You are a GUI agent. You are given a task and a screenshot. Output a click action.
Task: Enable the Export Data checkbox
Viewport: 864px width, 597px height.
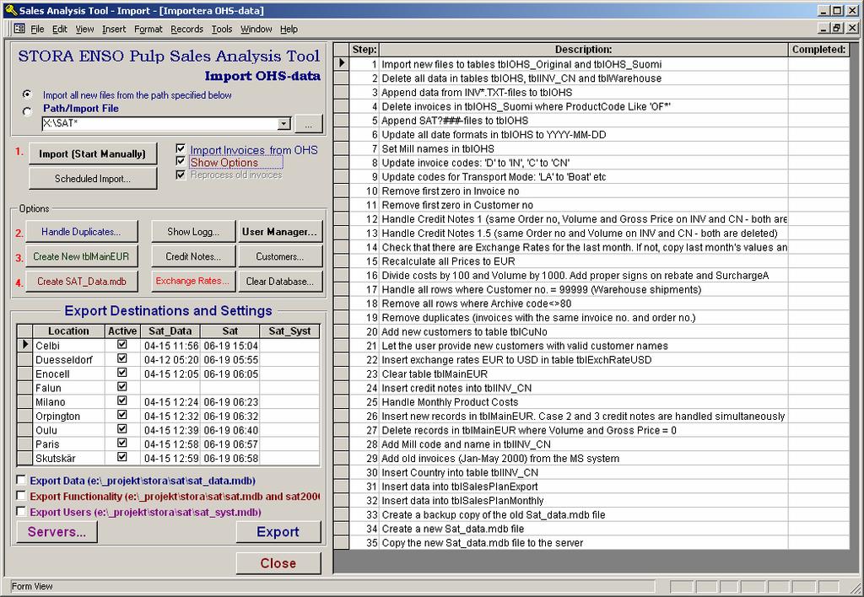(x=21, y=480)
